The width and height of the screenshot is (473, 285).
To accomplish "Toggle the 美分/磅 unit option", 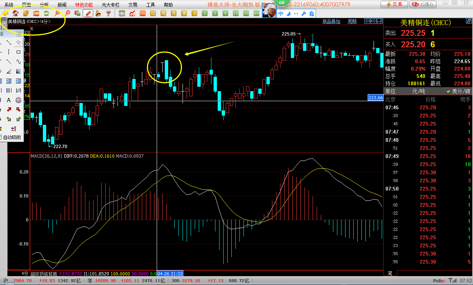I will click(458, 91).
